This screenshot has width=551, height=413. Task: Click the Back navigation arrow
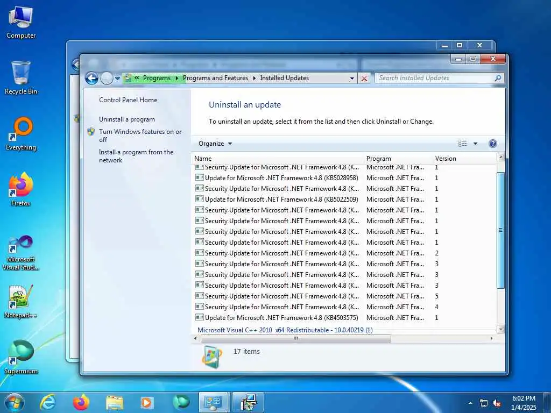pyautogui.click(x=91, y=78)
